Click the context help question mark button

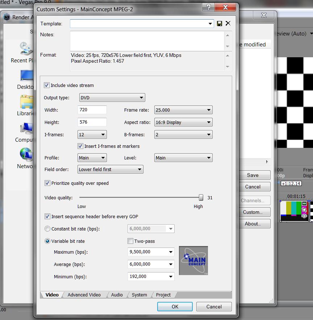coord(208,8)
